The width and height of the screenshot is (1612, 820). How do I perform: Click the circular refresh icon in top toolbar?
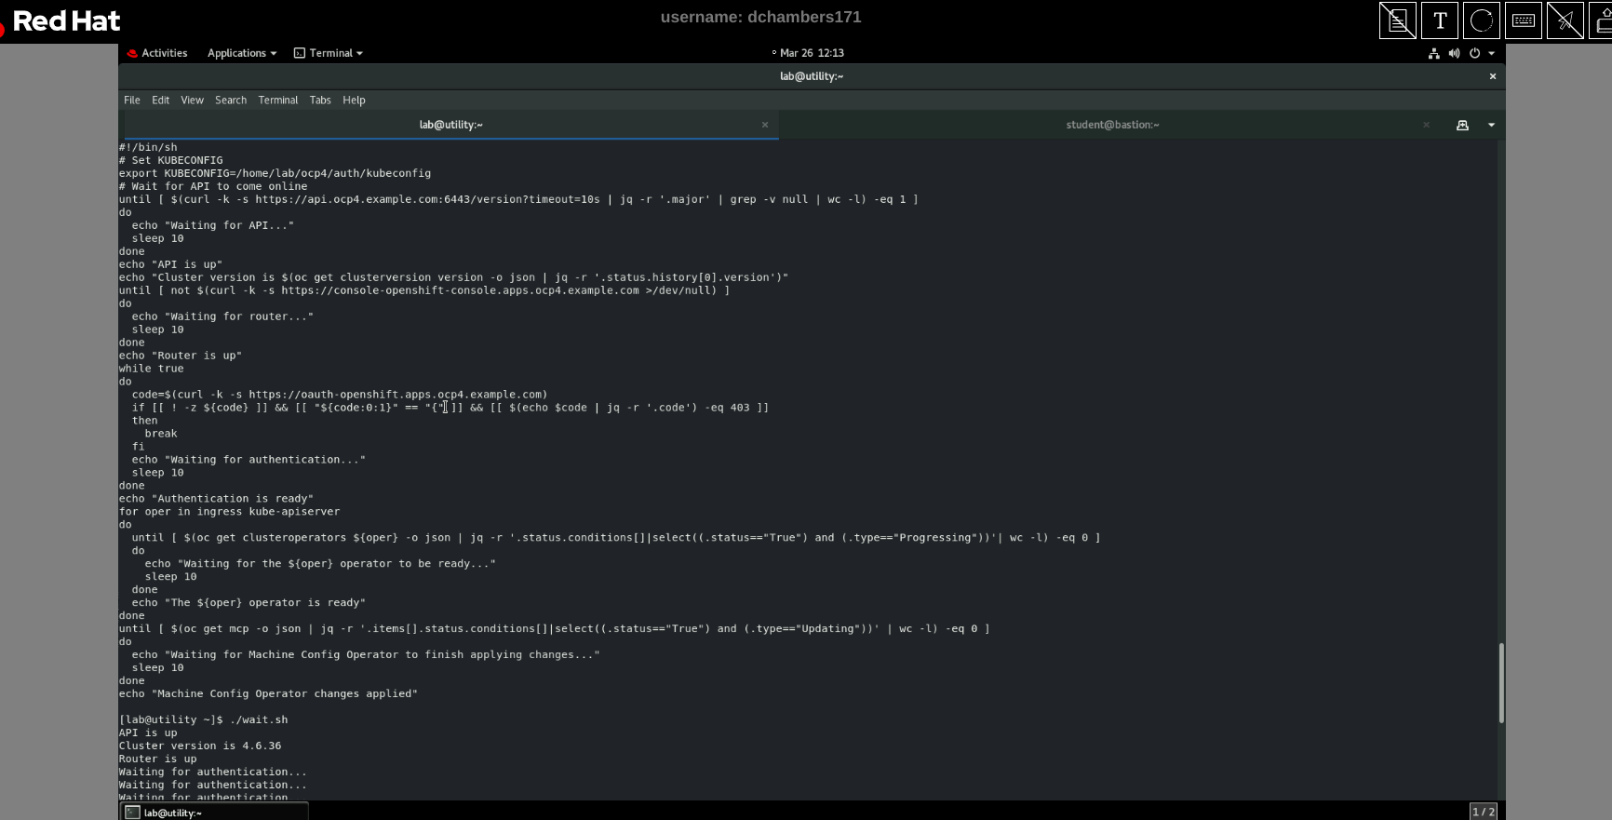[1482, 20]
